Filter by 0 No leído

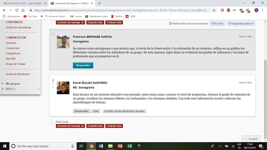[217, 24]
